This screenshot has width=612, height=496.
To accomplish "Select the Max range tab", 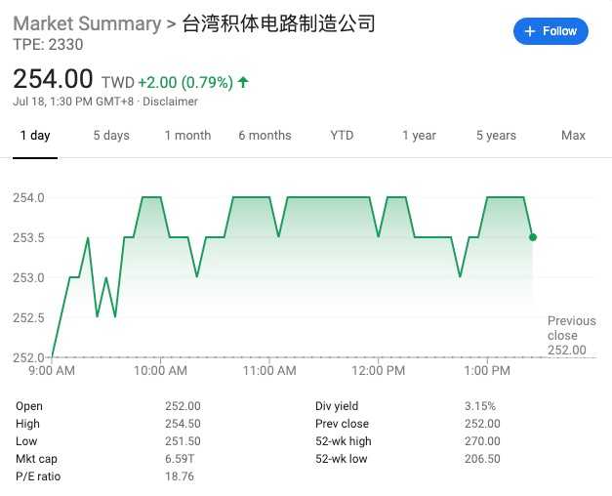I will (573, 136).
